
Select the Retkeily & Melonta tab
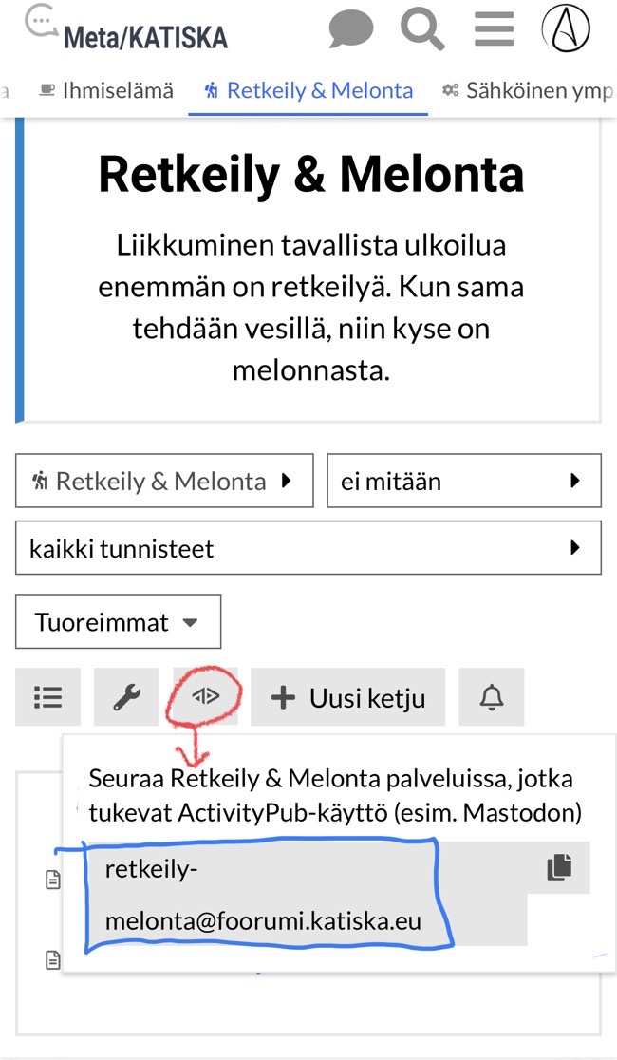(x=308, y=91)
